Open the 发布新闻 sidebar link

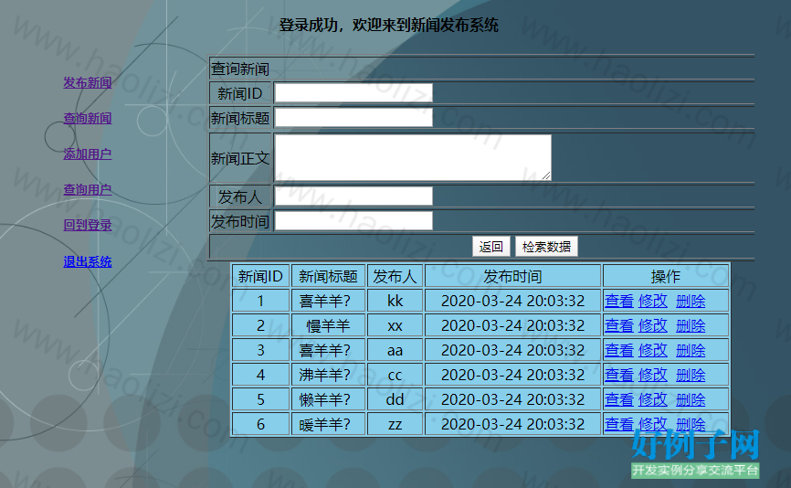point(88,82)
